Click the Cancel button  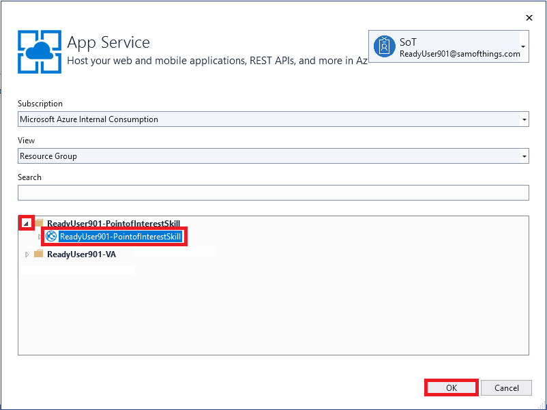point(506,387)
